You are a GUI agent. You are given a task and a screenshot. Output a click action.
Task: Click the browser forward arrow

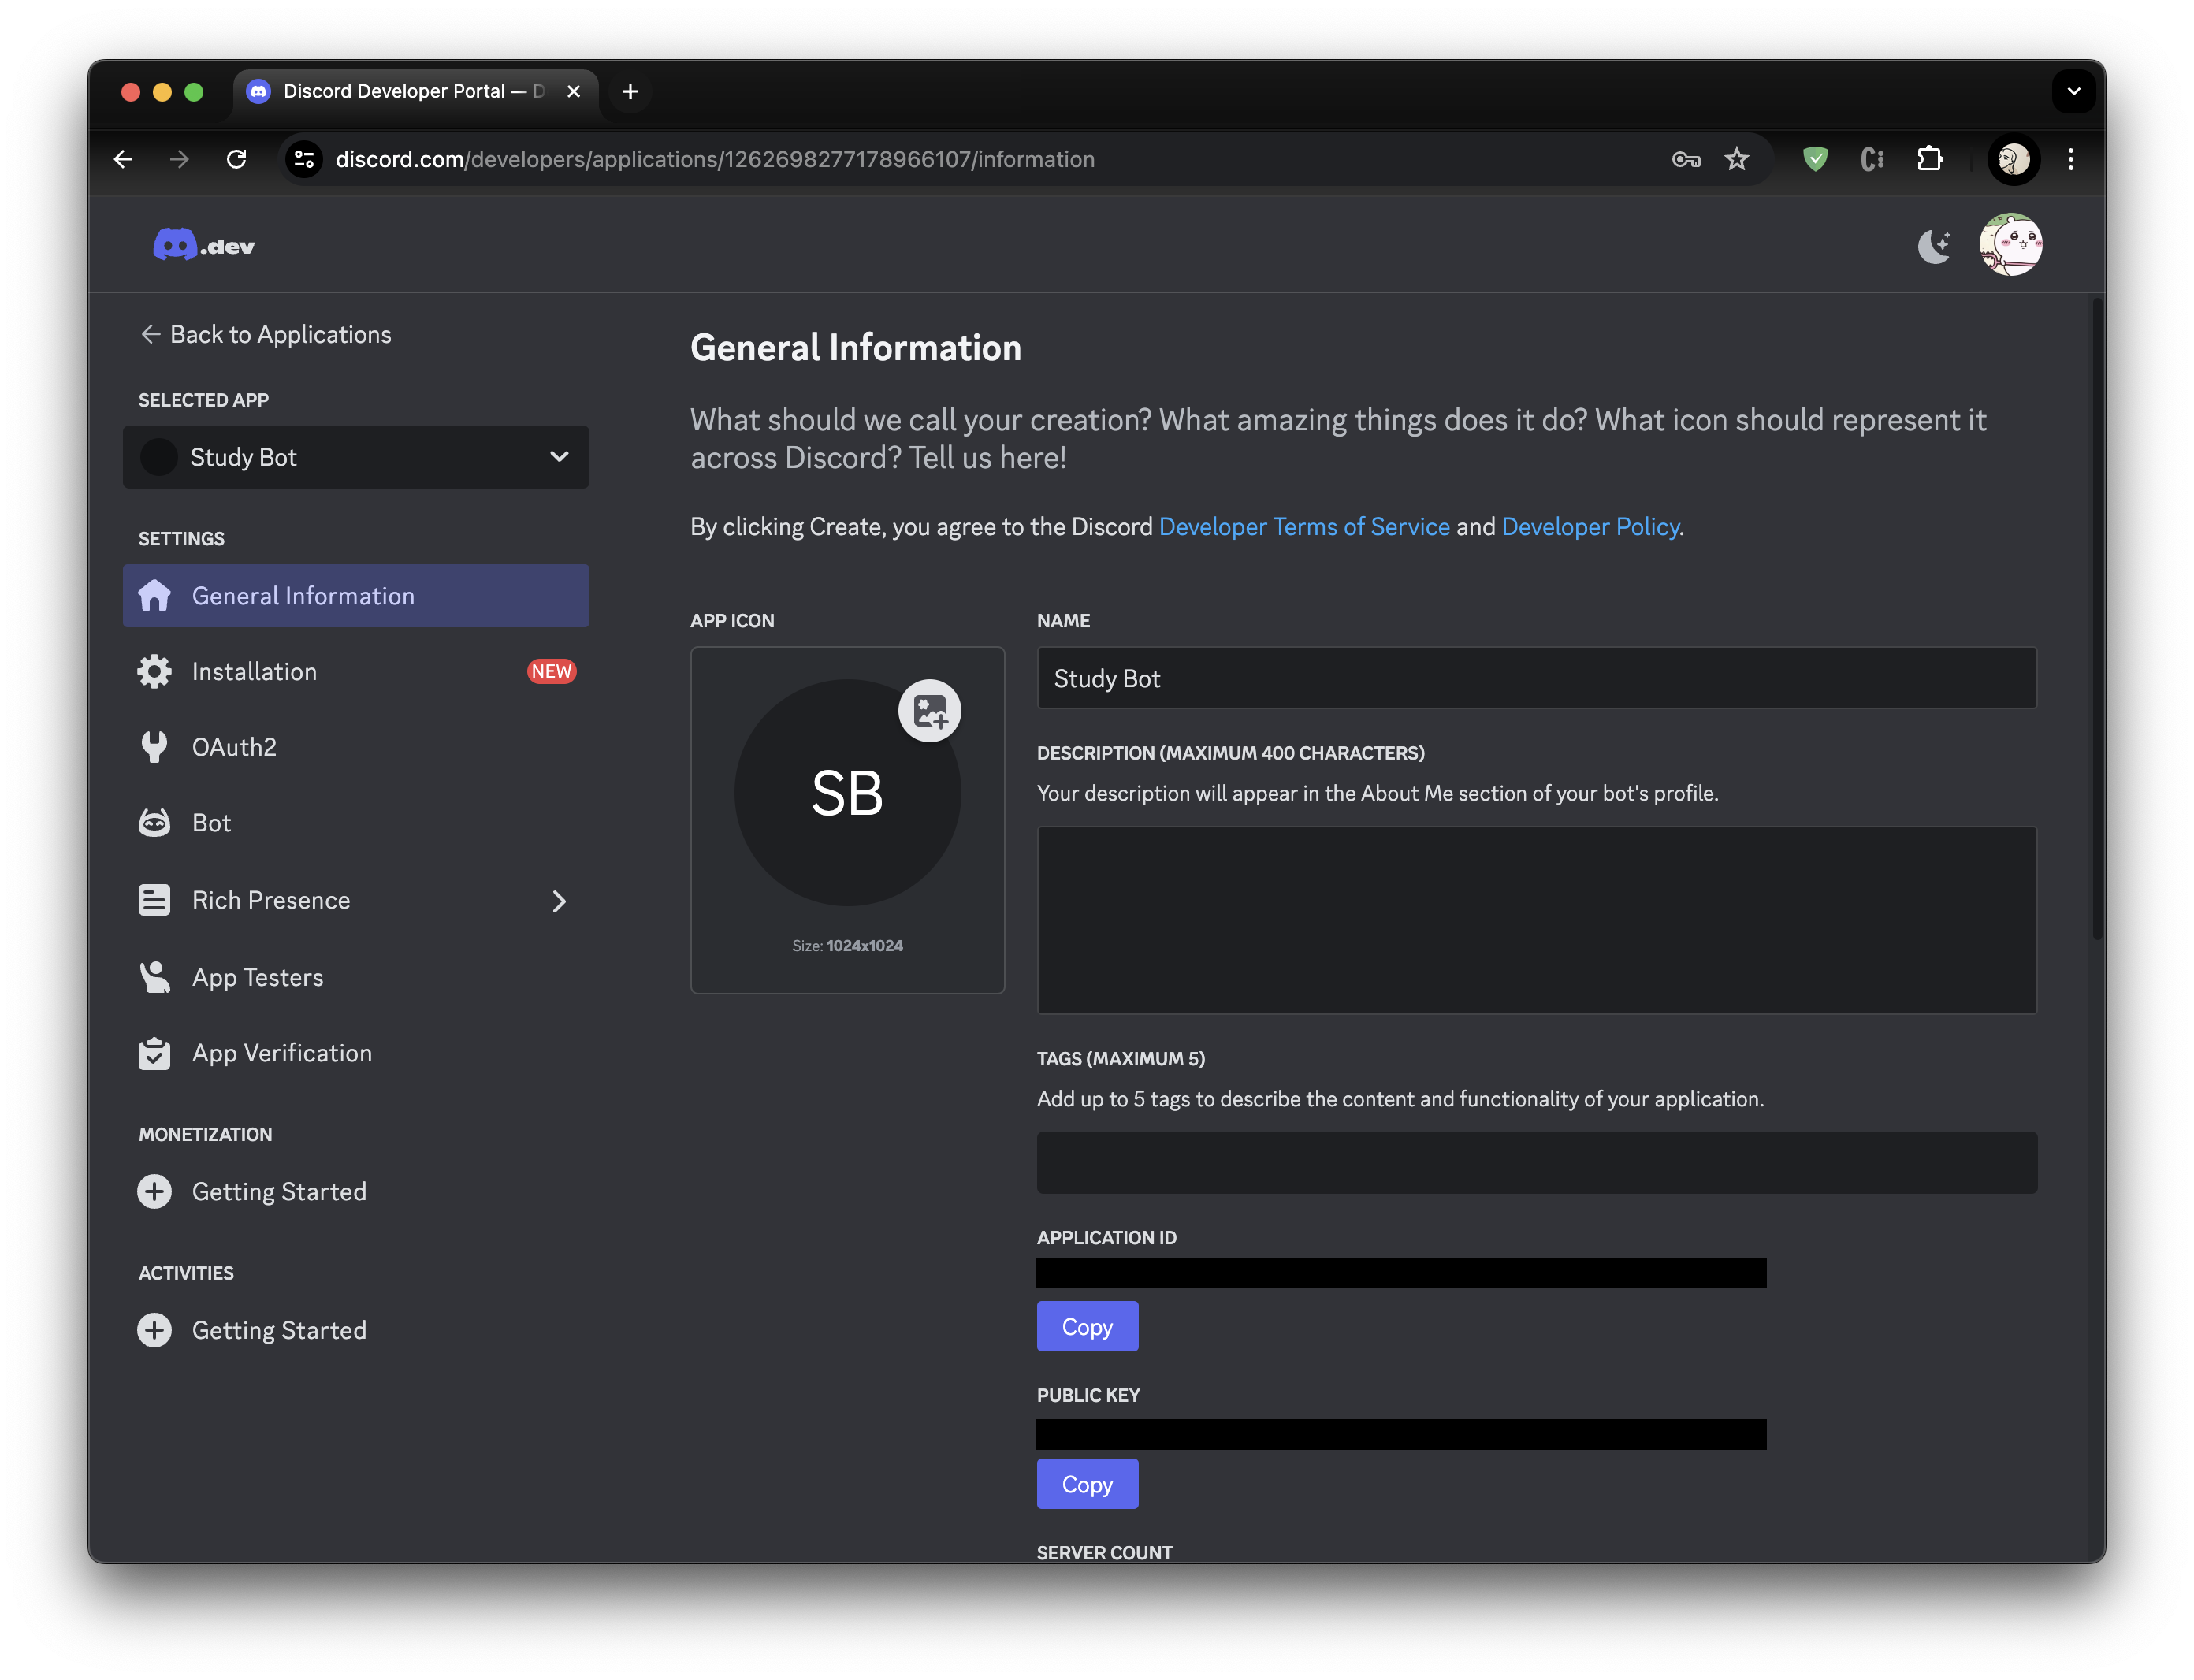point(179,159)
